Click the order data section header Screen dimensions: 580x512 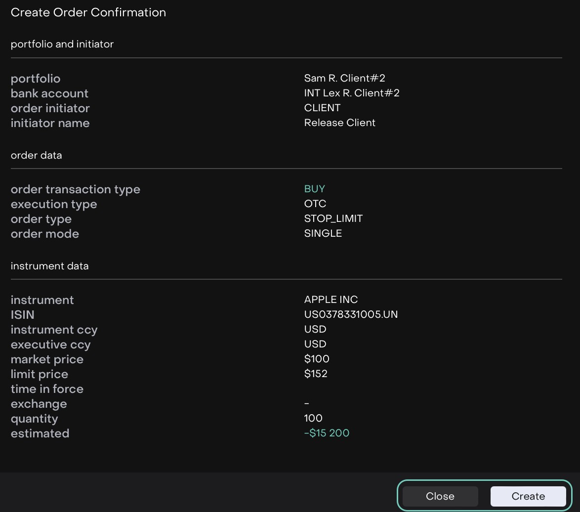click(x=37, y=155)
